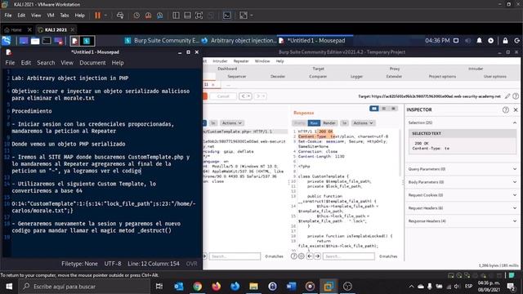Open Burp Project options tab
This screenshot has width=523, height=294.
coord(442,76)
